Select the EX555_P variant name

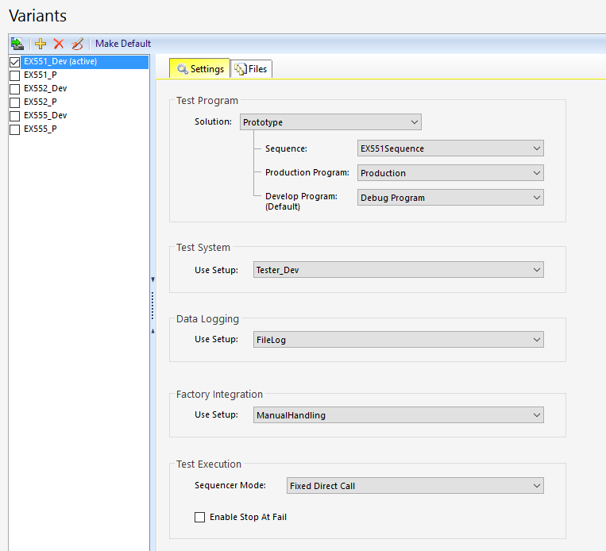pos(41,129)
